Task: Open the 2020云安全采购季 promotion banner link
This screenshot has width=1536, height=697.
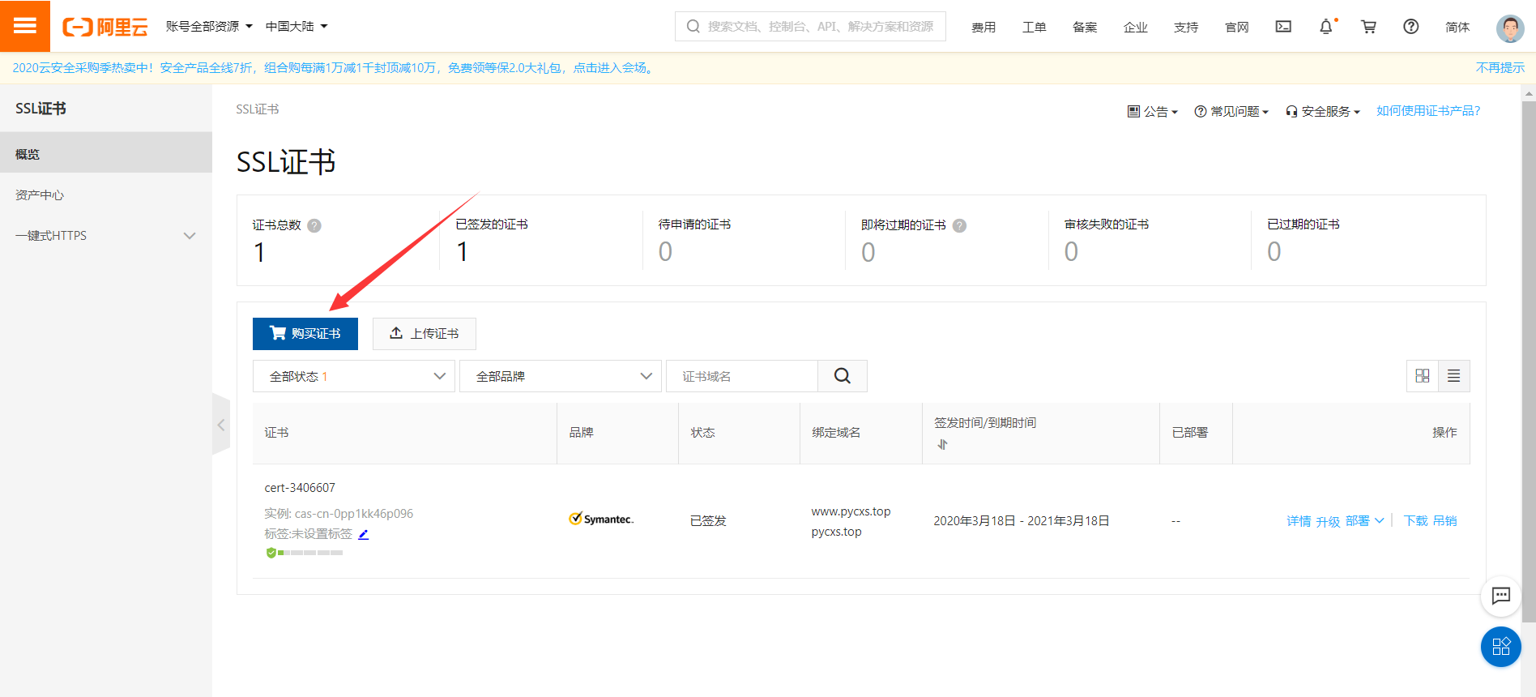Action: click(x=334, y=68)
